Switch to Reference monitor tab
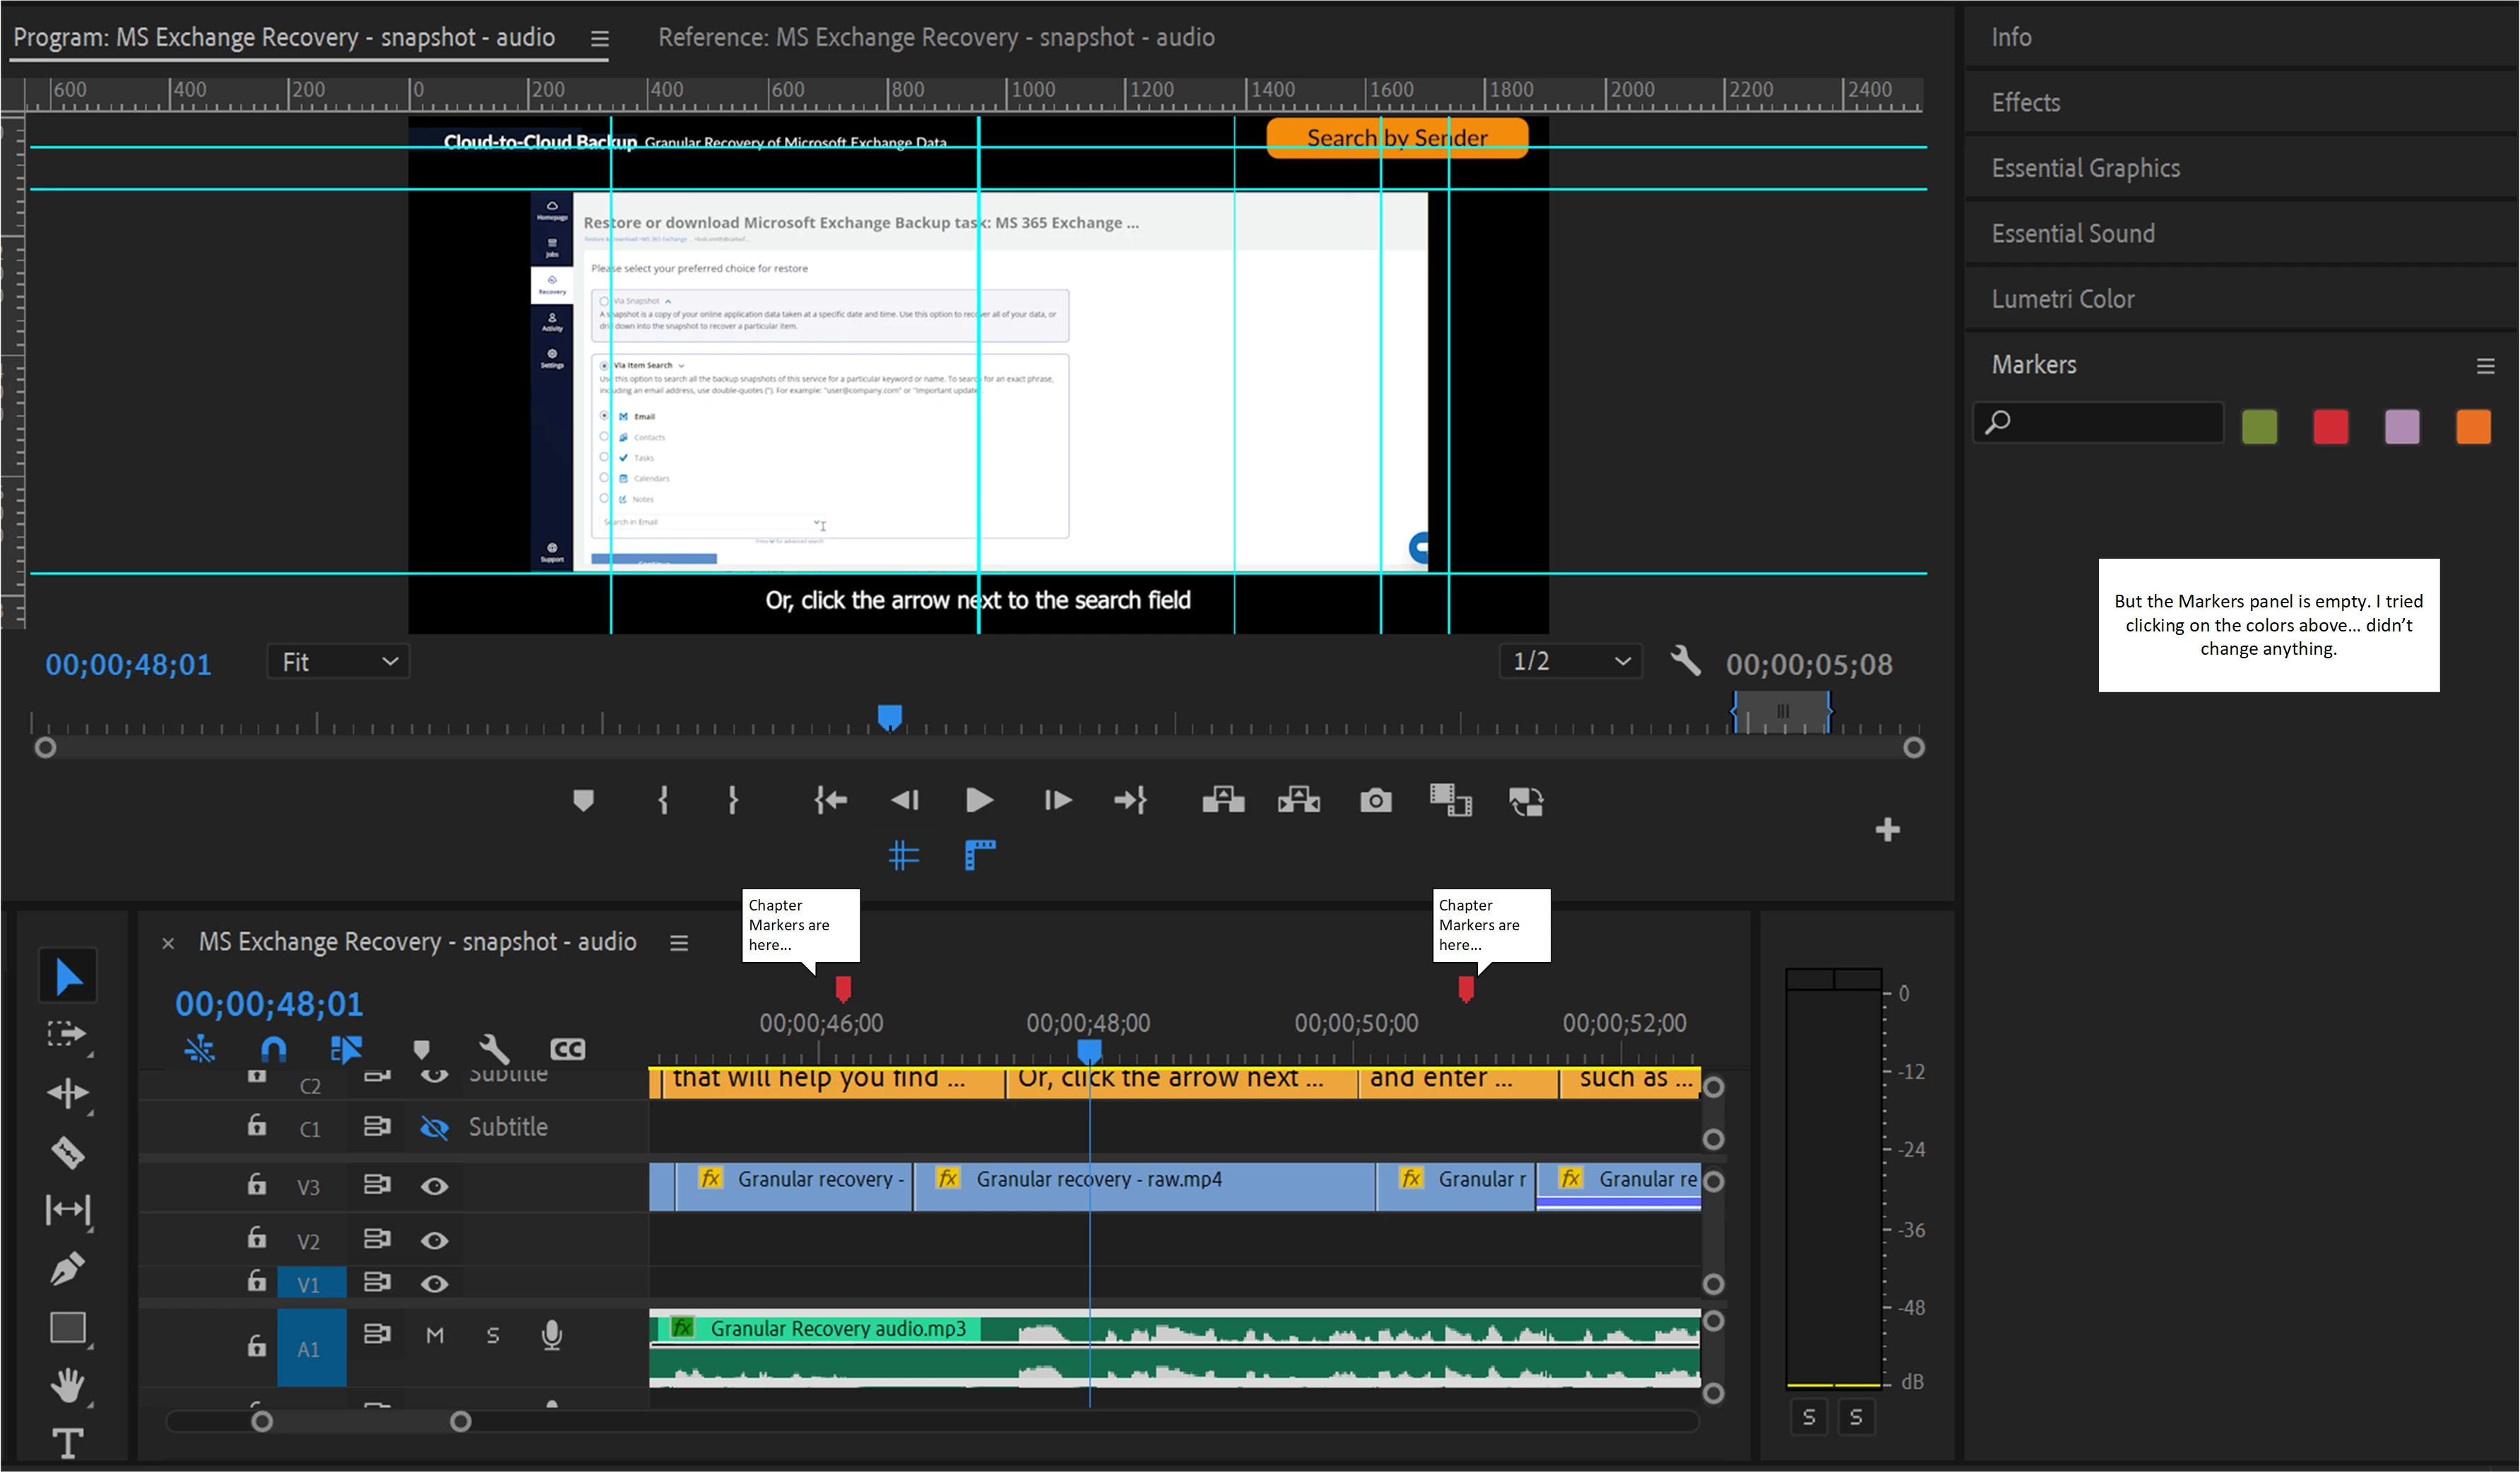This screenshot has width=2520, height=1472. (936, 38)
